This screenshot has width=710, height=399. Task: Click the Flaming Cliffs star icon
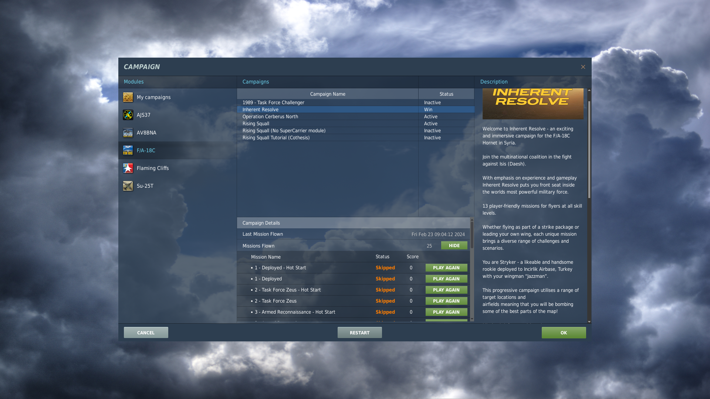[x=128, y=168]
